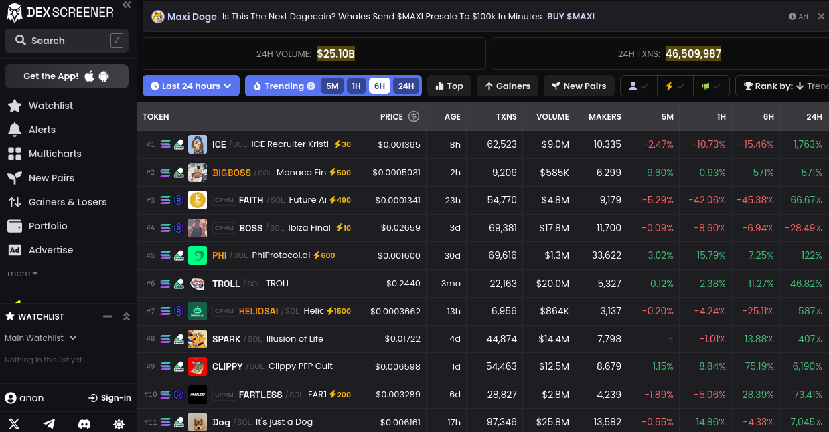Open settings via the gear icon
This screenshot has width=829, height=432.
click(119, 424)
